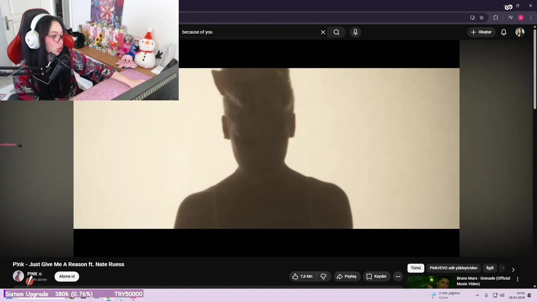Select 'PinkVEVO adlı yükleyiciden' chip
This screenshot has width=537, height=302.
click(x=454, y=268)
